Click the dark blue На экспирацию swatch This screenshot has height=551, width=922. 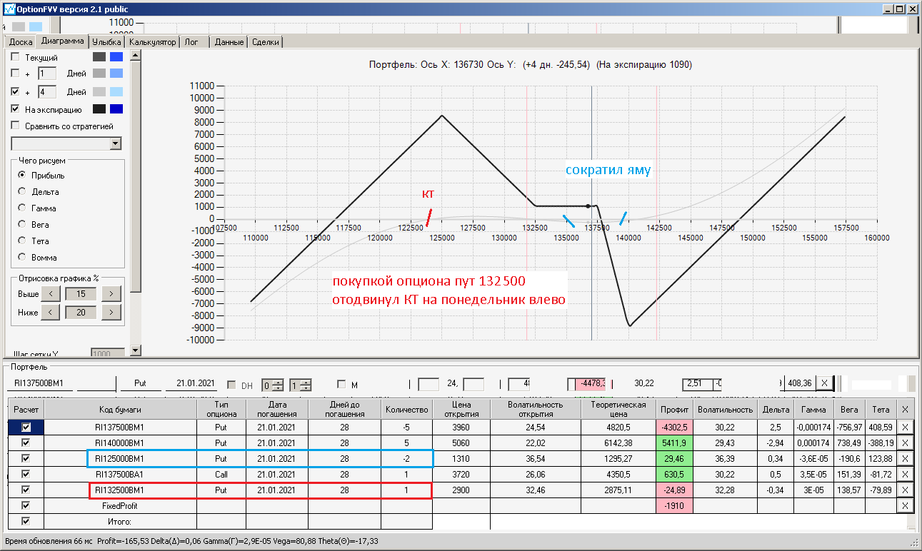click(x=116, y=109)
